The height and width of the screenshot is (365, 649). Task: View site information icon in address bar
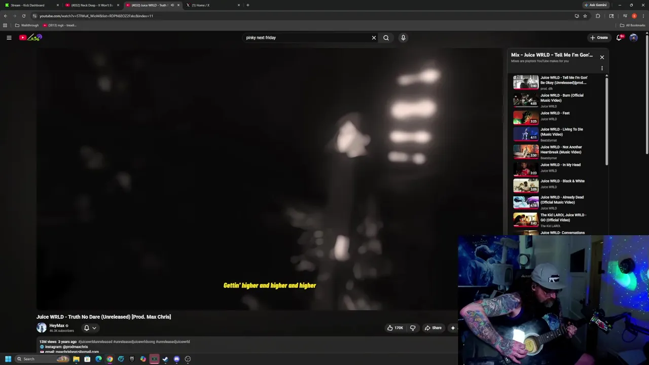tap(34, 16)
